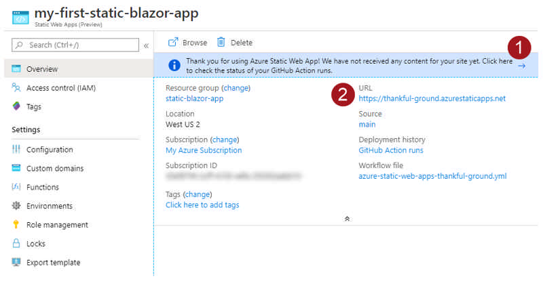
Task: Open the thankful-ground.azurestaticapps.net URL
Action: tap(432, 98)
